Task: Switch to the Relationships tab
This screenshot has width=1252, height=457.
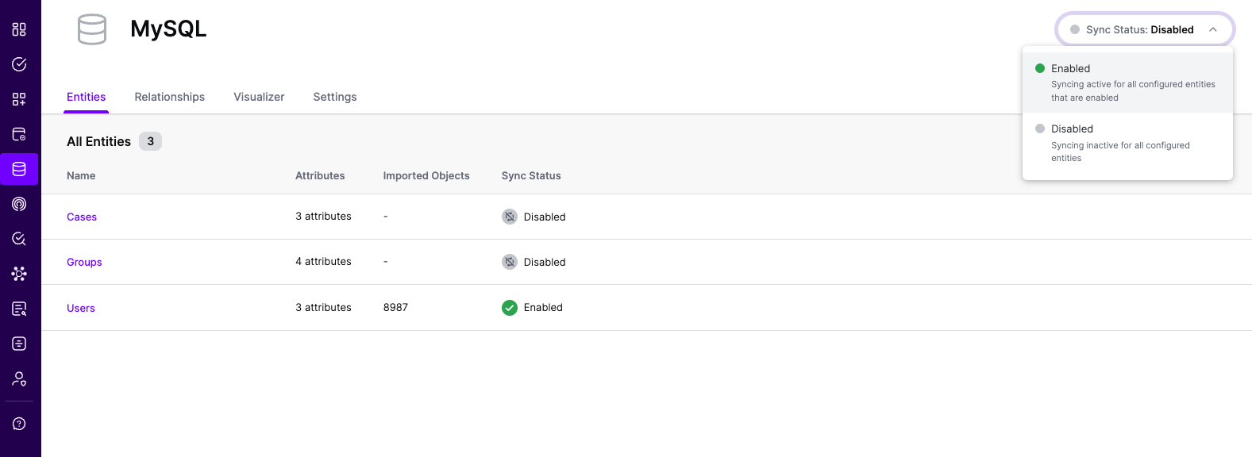Action: (x=170, y=97)
